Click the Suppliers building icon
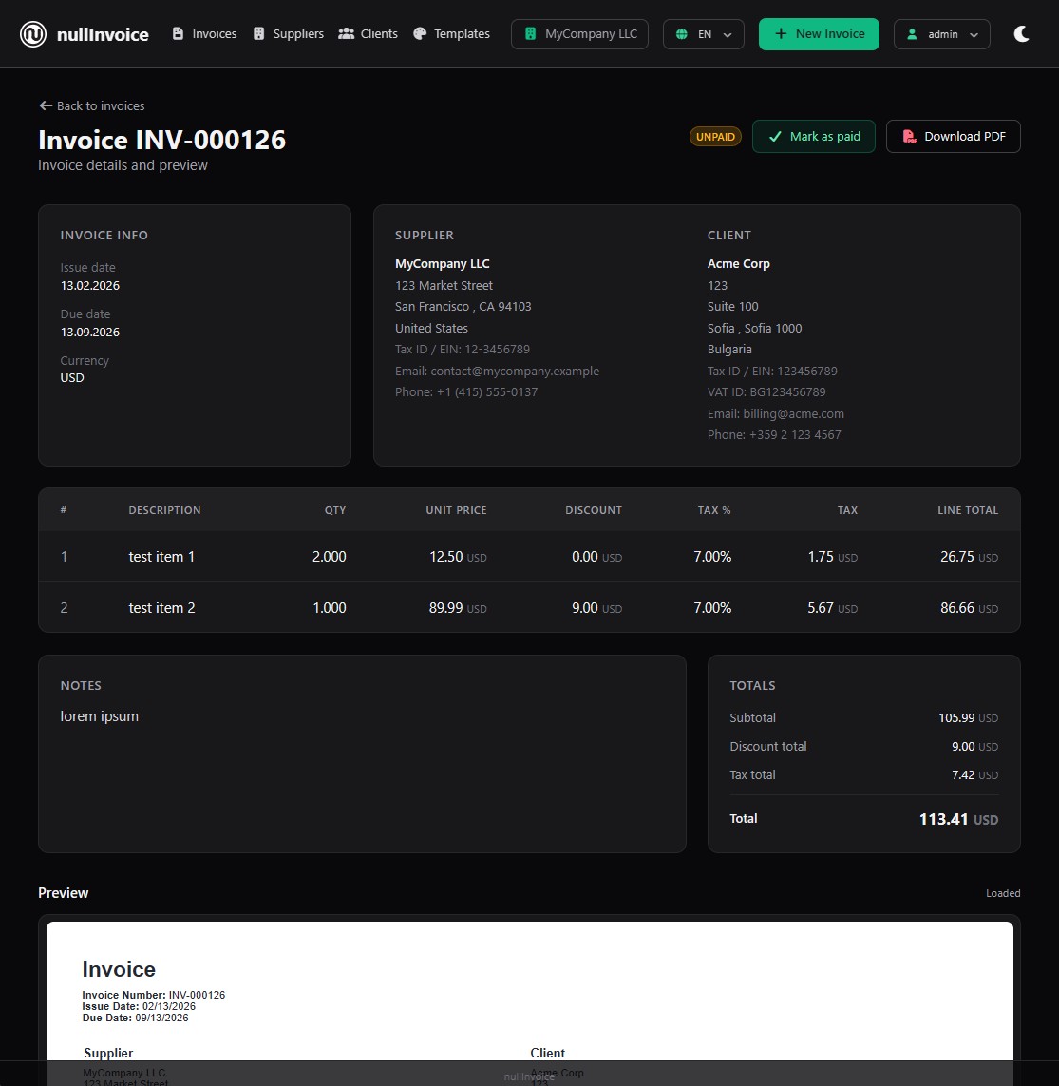This screenshot has width=1059, height=1086. click(259, 33)
